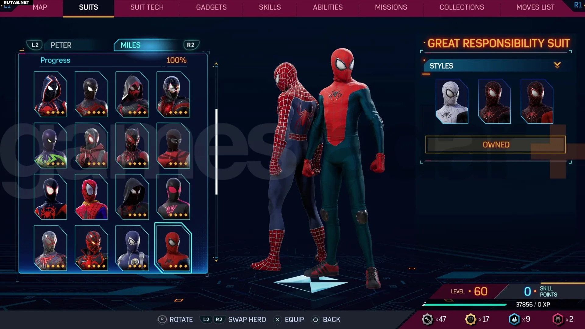Click the pink hexagon token showing x2
The height and width of the screenshot is (329, 585).
(558, 319)
